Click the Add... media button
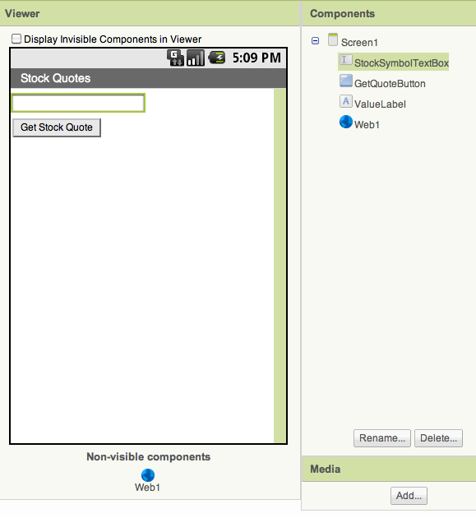Screen dimensions: 476x518 [x=409, y=496]
